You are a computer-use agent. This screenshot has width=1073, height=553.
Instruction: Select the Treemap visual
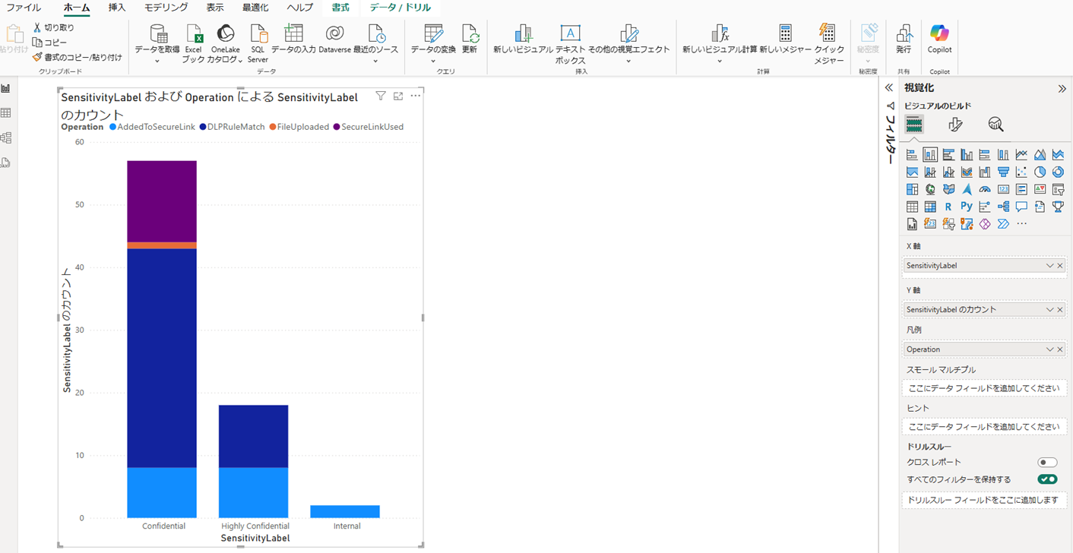pyautogui.click(x=912, y=189)
